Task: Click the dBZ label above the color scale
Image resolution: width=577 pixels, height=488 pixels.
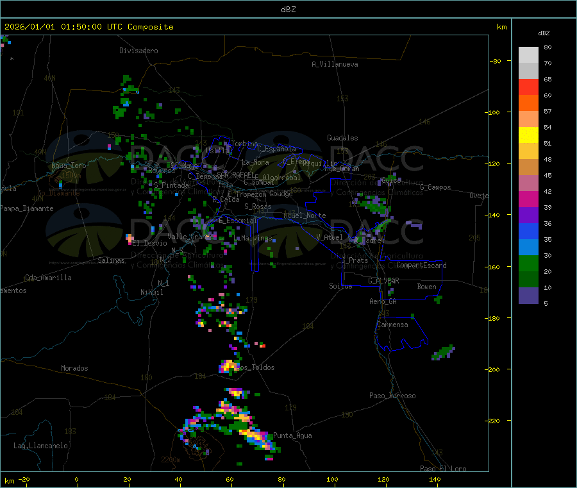Action: (x=544, y=33)
